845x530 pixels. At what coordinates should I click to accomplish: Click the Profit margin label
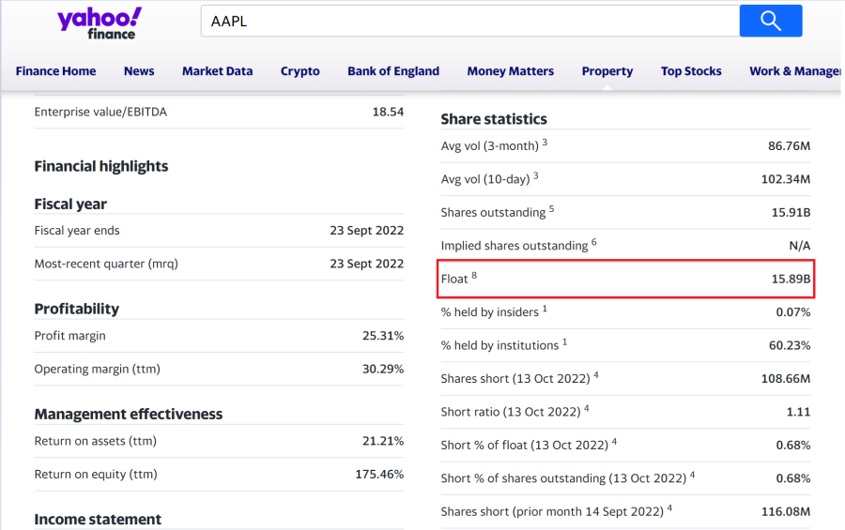tap(70, 336)
